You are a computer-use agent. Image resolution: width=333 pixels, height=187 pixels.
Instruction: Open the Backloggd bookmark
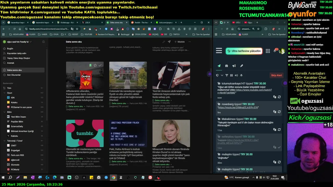pos(124,34)
